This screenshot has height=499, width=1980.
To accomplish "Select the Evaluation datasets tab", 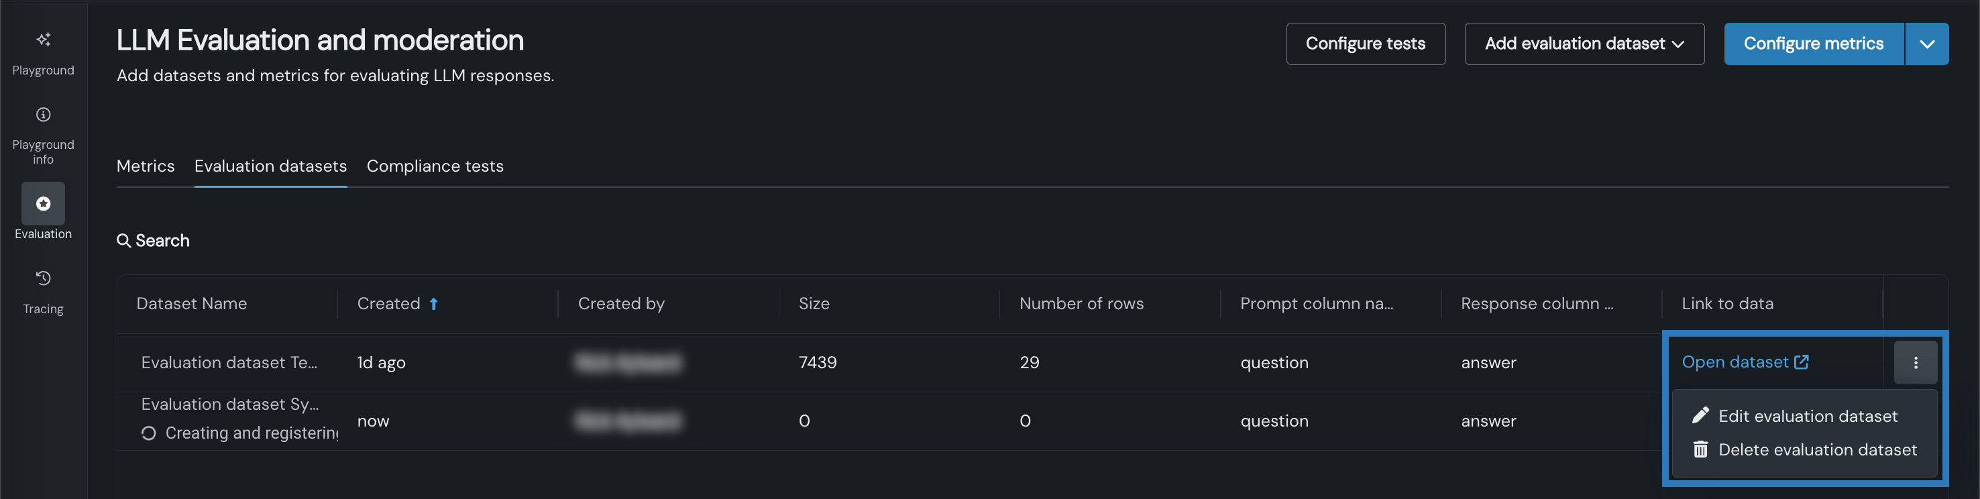I will 270,166.
